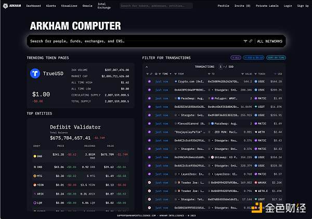The width and height of the screenshot is (312, 219).
Task: Open the chain filter in the first column header
Action: 148,74
